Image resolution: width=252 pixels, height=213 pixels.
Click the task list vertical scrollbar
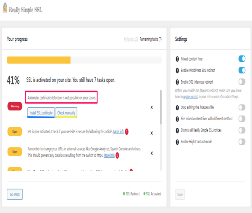(160, 107)
